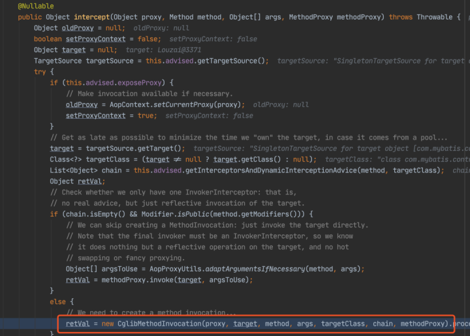Click the chain.isEmpty() call
The height and width of the screenshot is (336, 470).
[95, 214]
